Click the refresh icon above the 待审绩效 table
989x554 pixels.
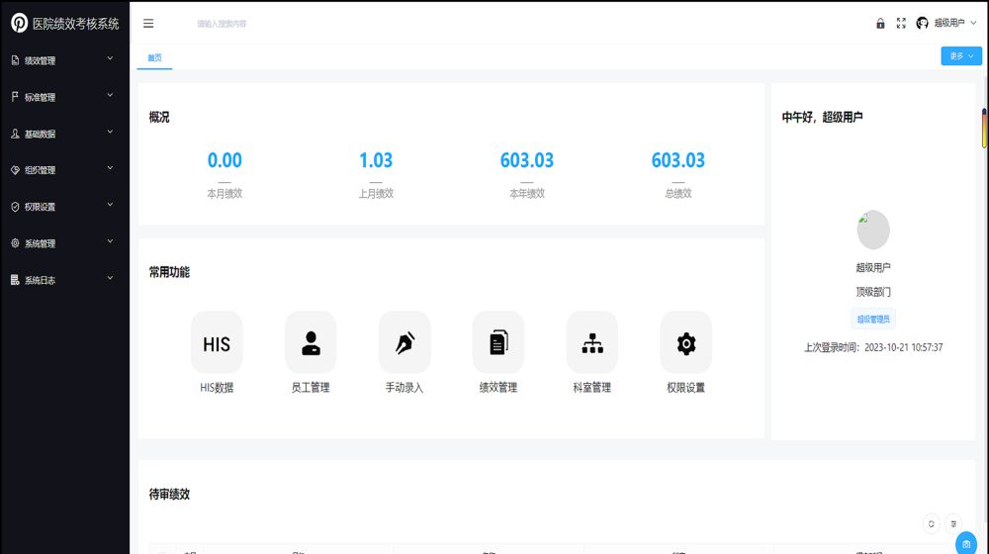click(x=931, y=523)
